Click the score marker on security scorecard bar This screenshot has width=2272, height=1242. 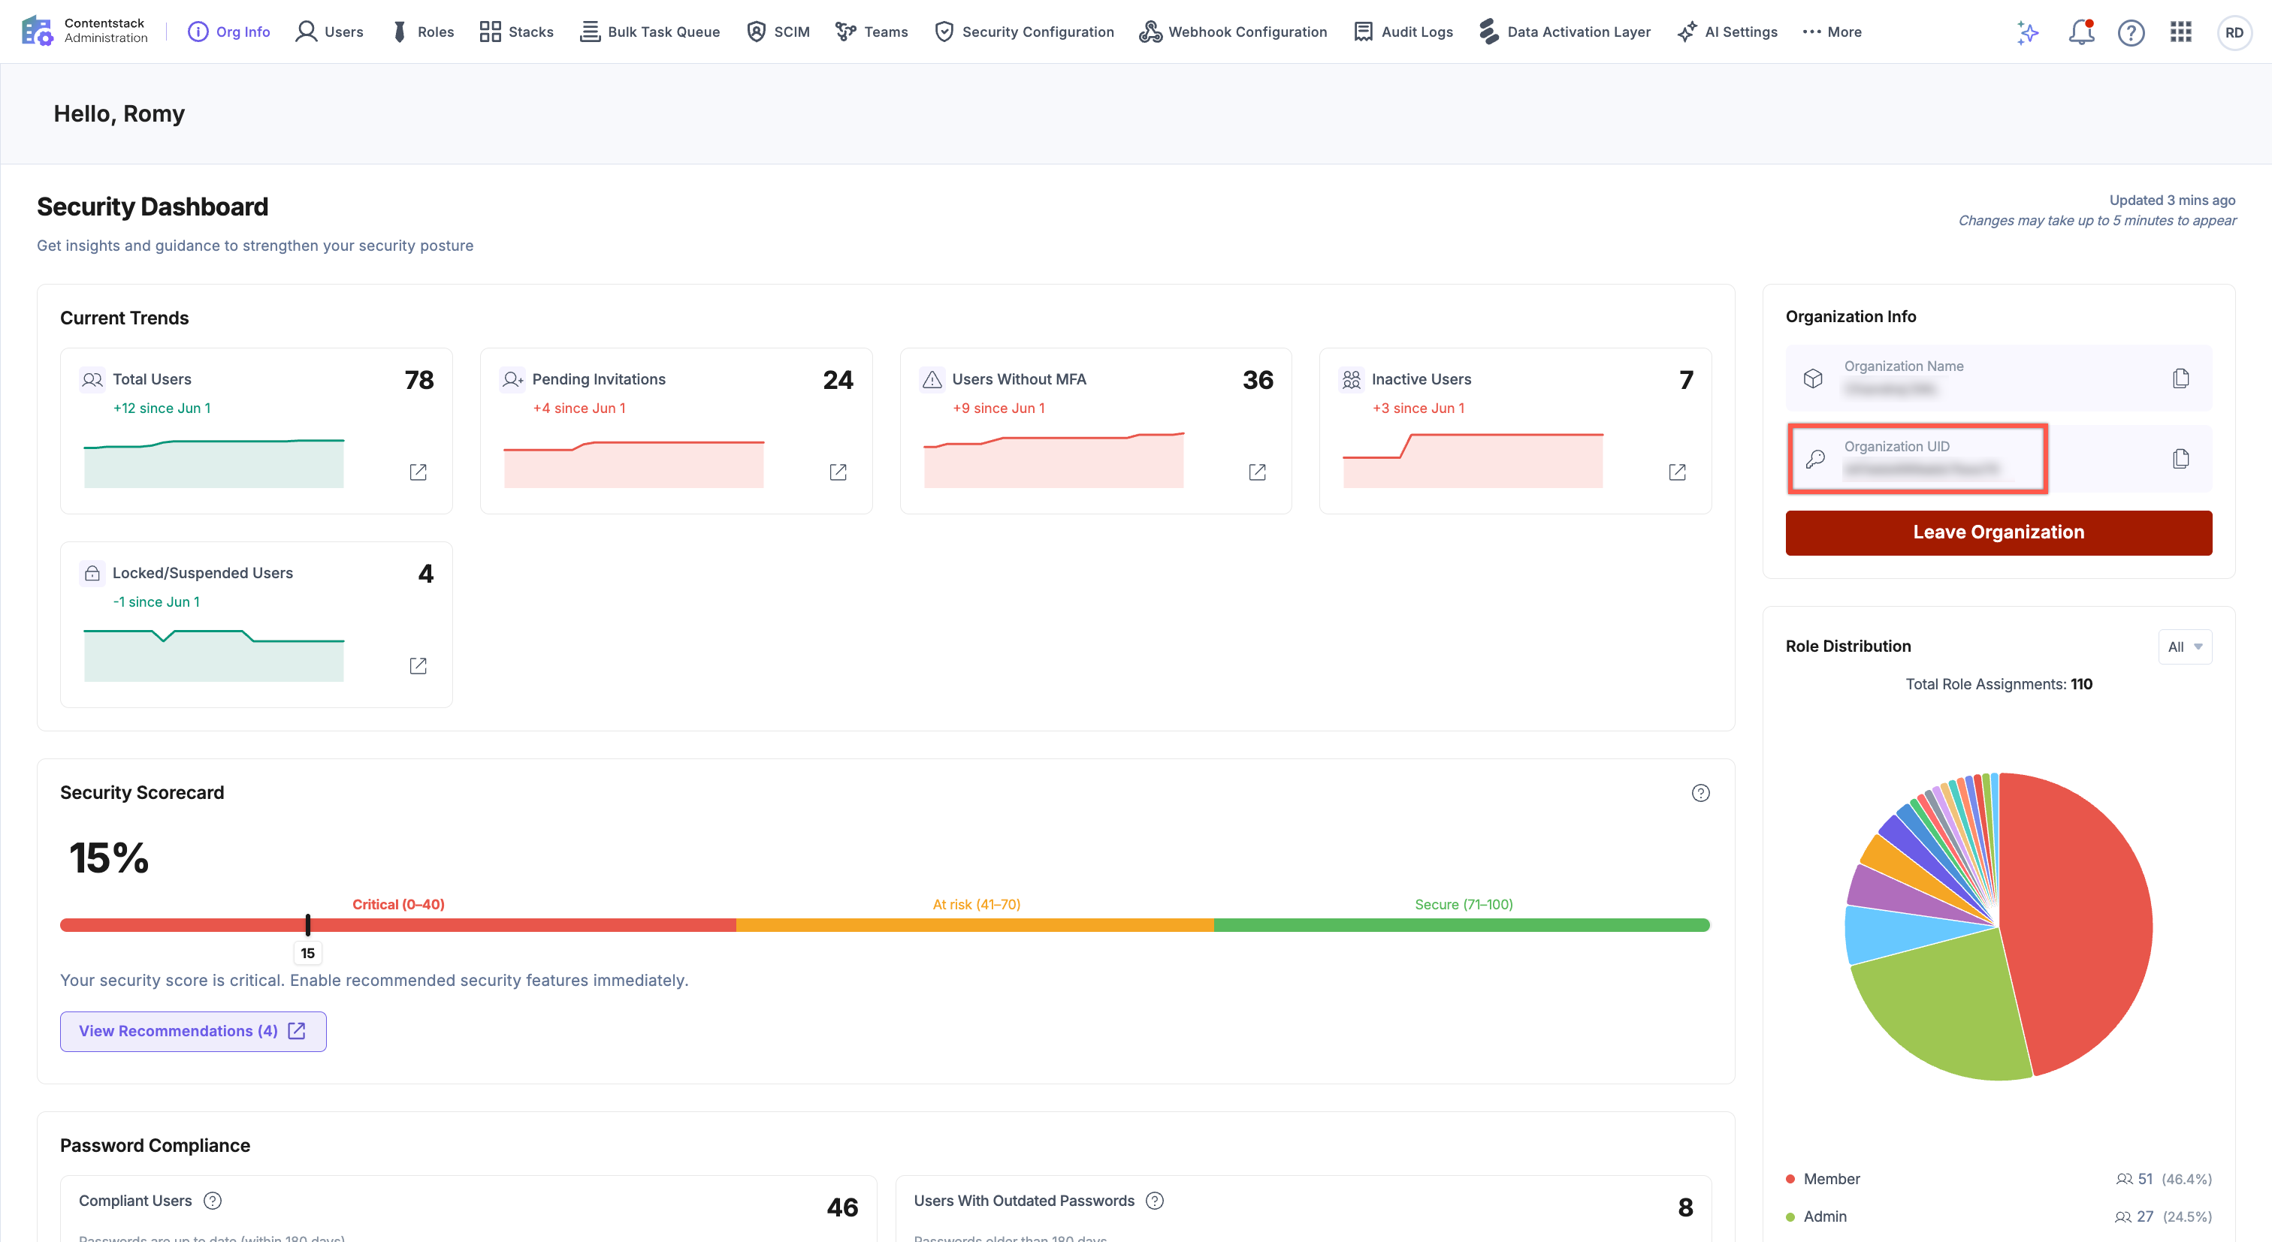(x=307, y=924)
